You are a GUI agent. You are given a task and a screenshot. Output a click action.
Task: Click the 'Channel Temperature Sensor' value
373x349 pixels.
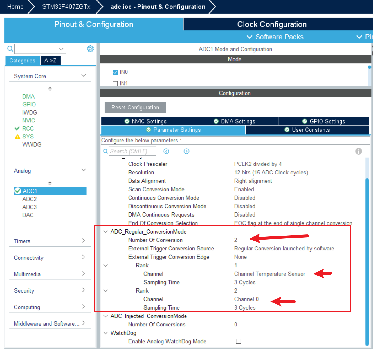[x=270, y=274]
